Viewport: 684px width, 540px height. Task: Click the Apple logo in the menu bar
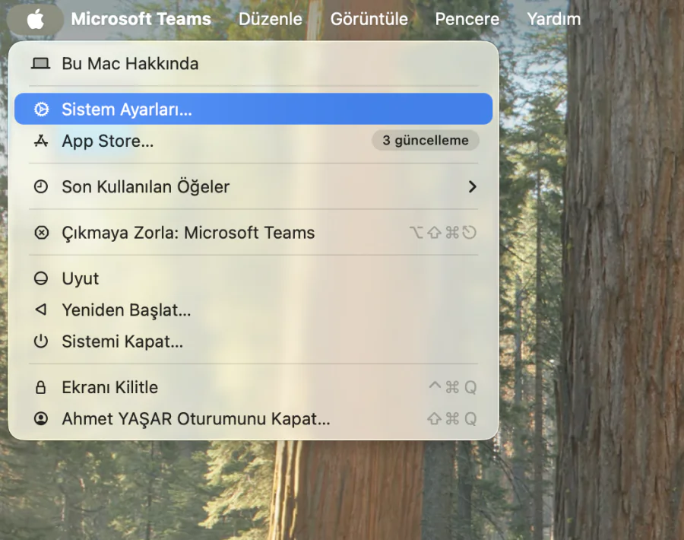33,18
